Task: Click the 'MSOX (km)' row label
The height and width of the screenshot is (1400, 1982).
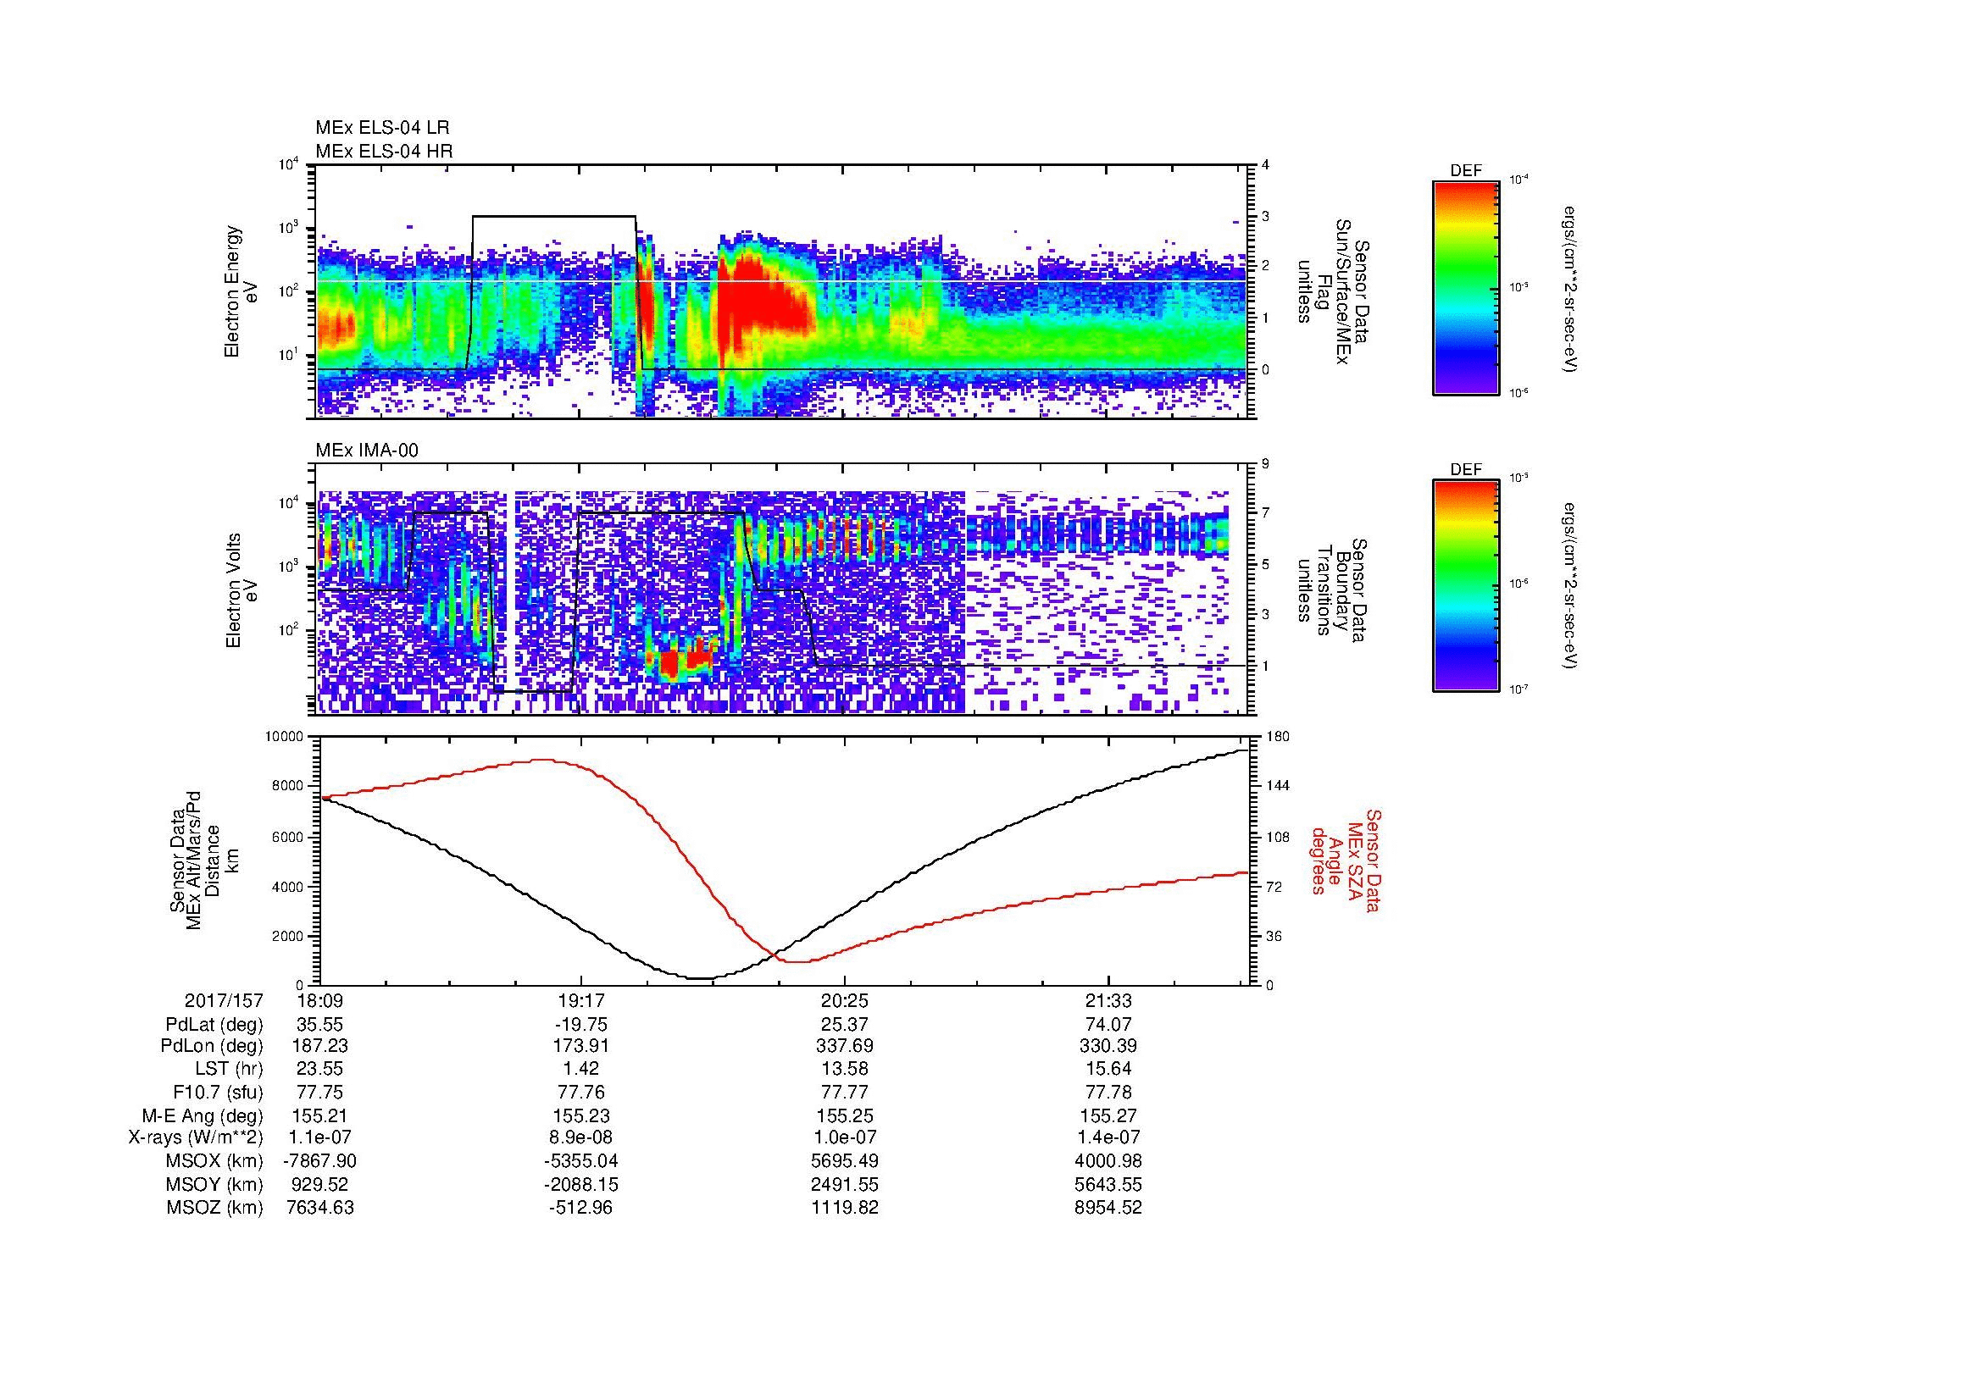Action: pyautogui.click(x=215, y=1161)
